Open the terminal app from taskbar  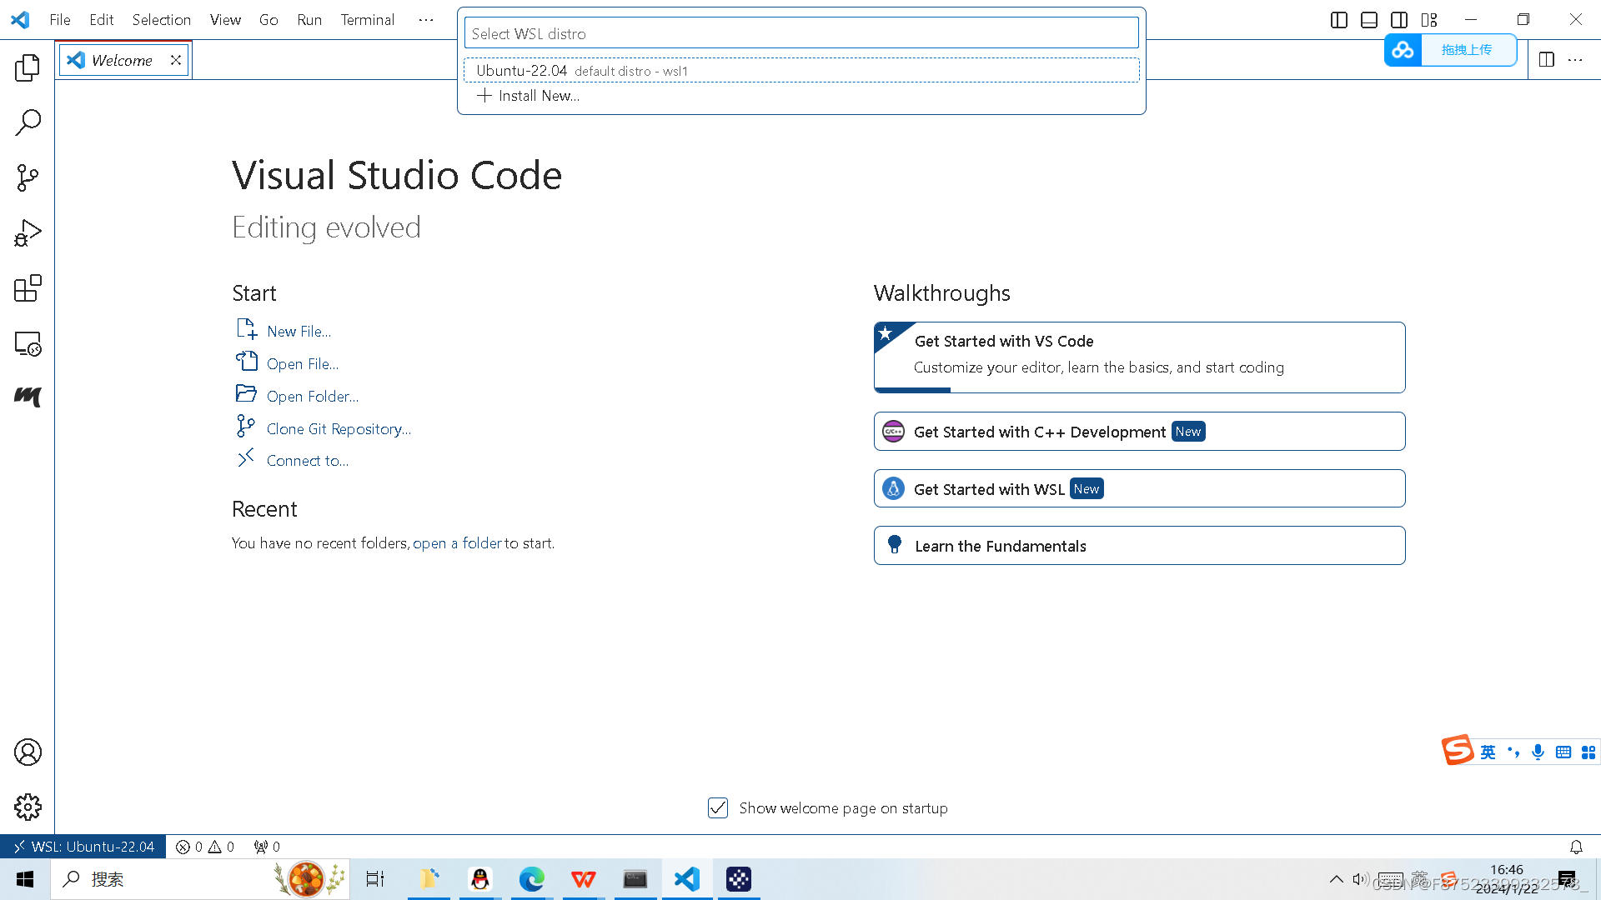(635, 879)
